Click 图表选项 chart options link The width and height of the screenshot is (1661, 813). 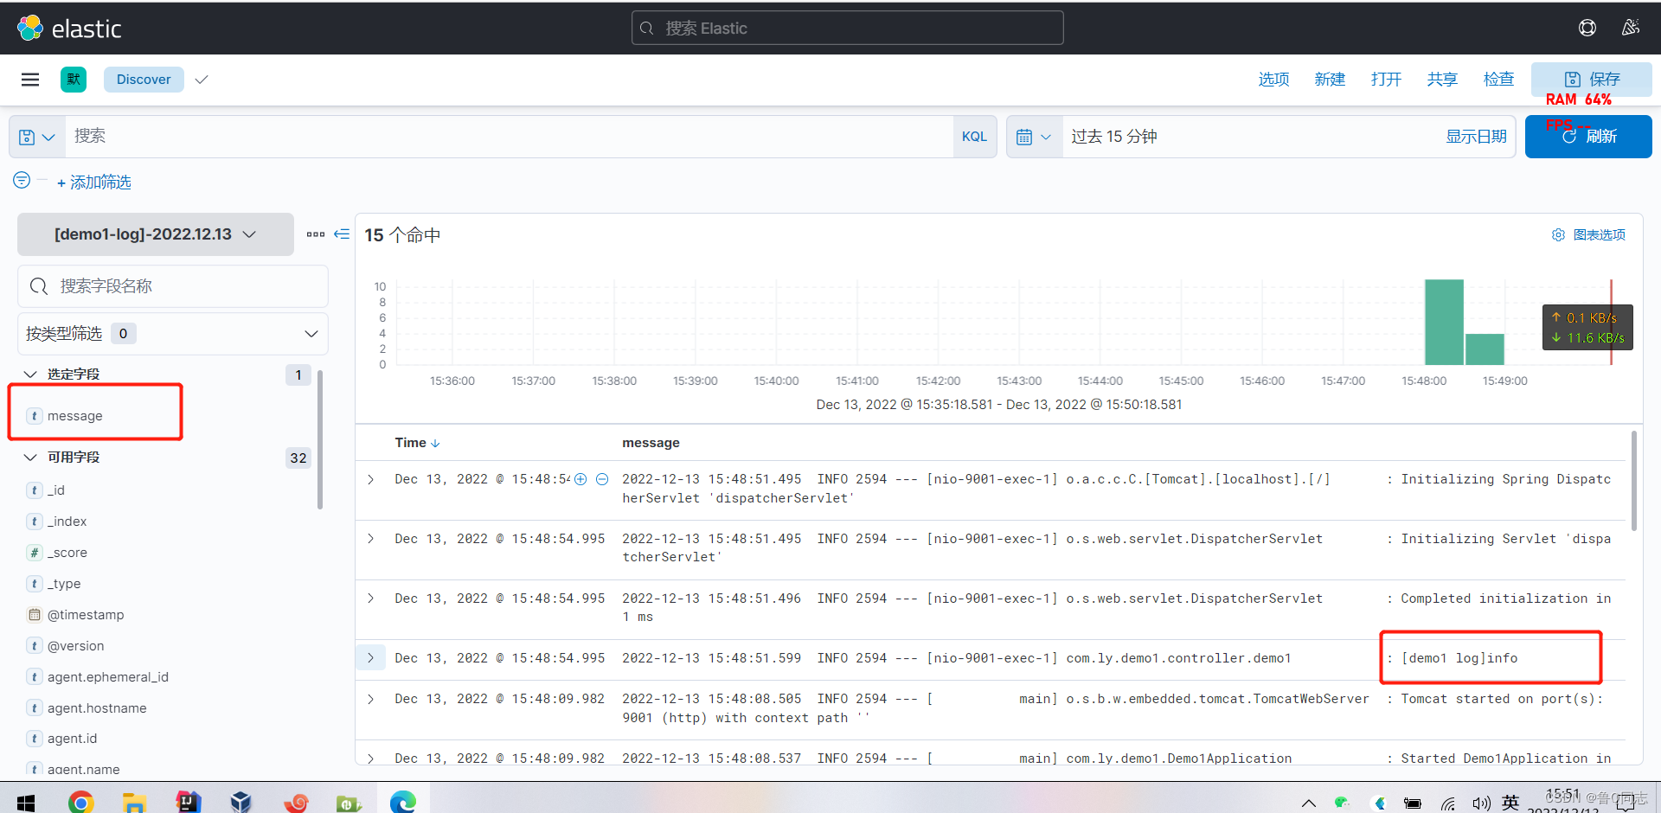(x=1599, y=235)
